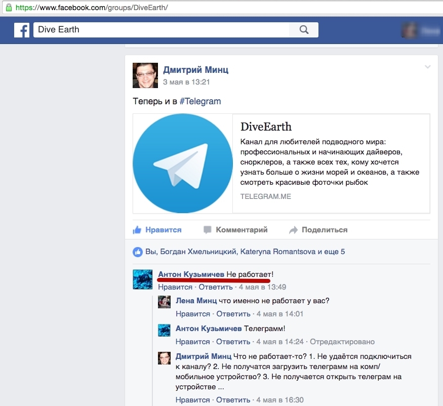This screenshot has height=406, width=443.
Task: Click the timestamp 4 мая в 13:49
Action: 262,287
